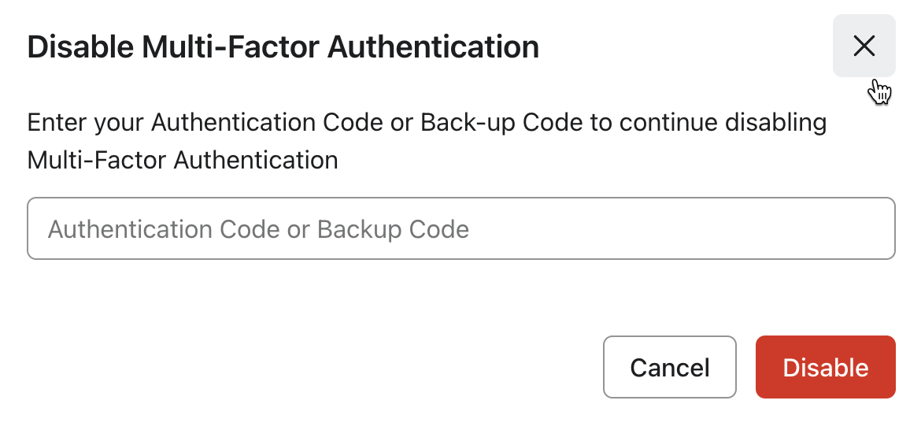Image resolution: width=910 pixels, height=430 pixels.
Task: Click the close icon beside the title
Action: tap(864, 46)
